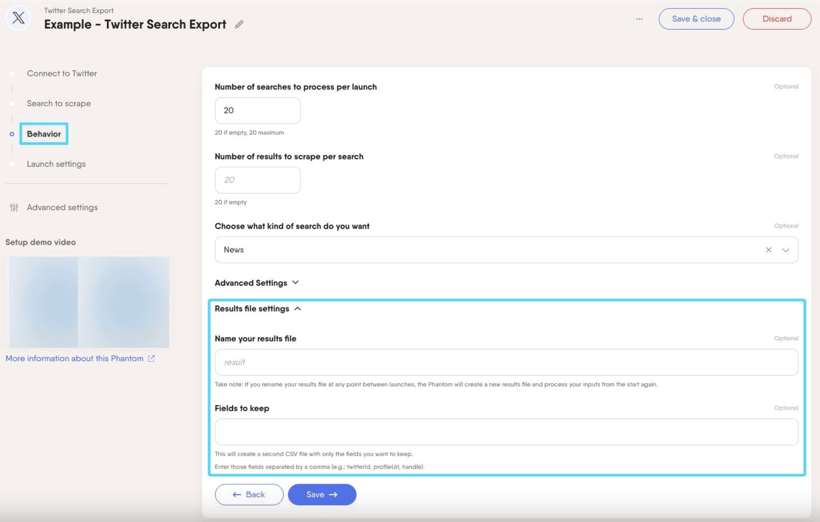The height and width of the screenshot is (522, 820).
Task: Click the 'Name your results file' label
Action: [255, 339]
